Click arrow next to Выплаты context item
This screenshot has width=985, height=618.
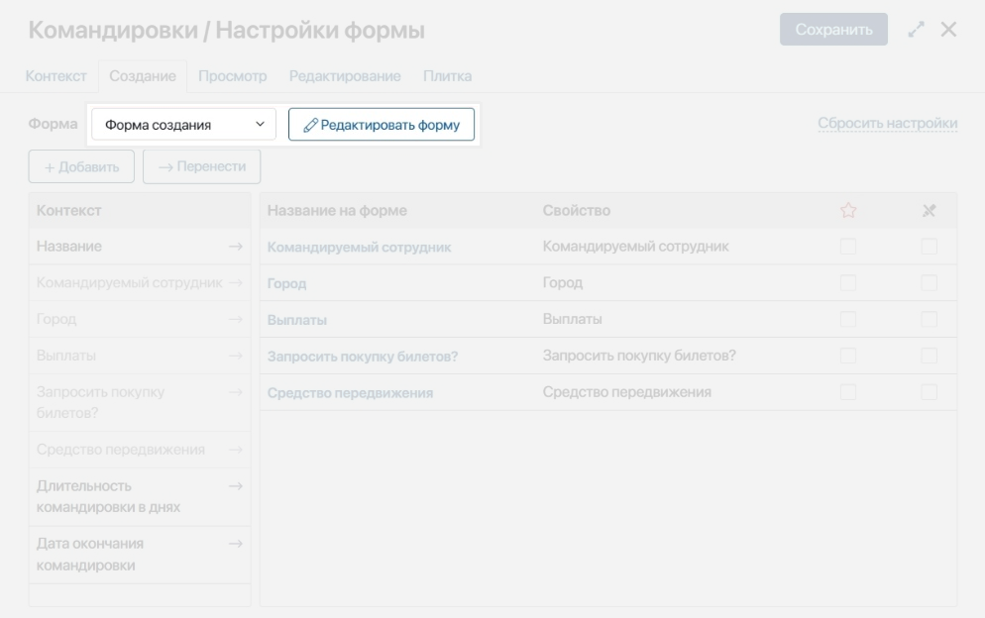[235, 355]
